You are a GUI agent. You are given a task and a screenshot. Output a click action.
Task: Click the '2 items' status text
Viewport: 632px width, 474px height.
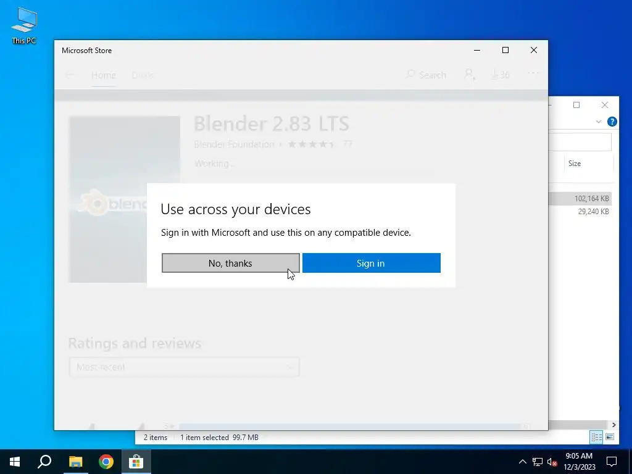pyautogui.click(x=156, y=438)
